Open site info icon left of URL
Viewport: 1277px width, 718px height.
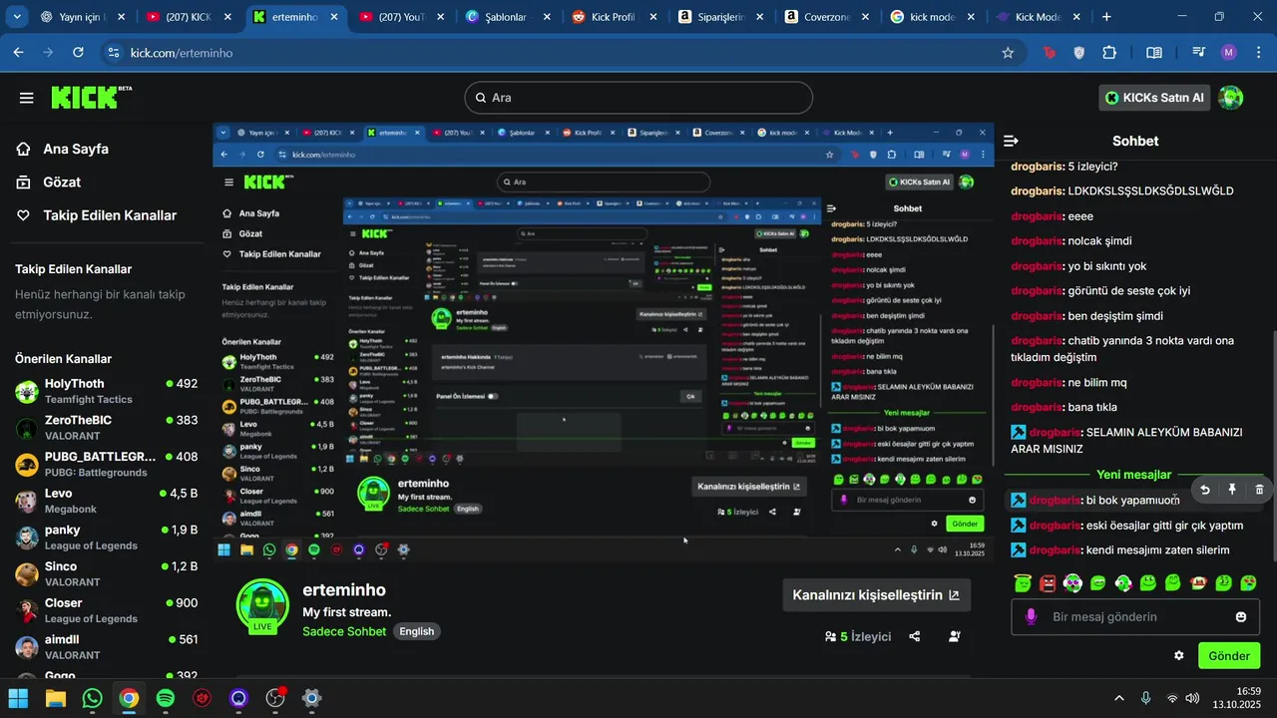click(x=114, y=53)
